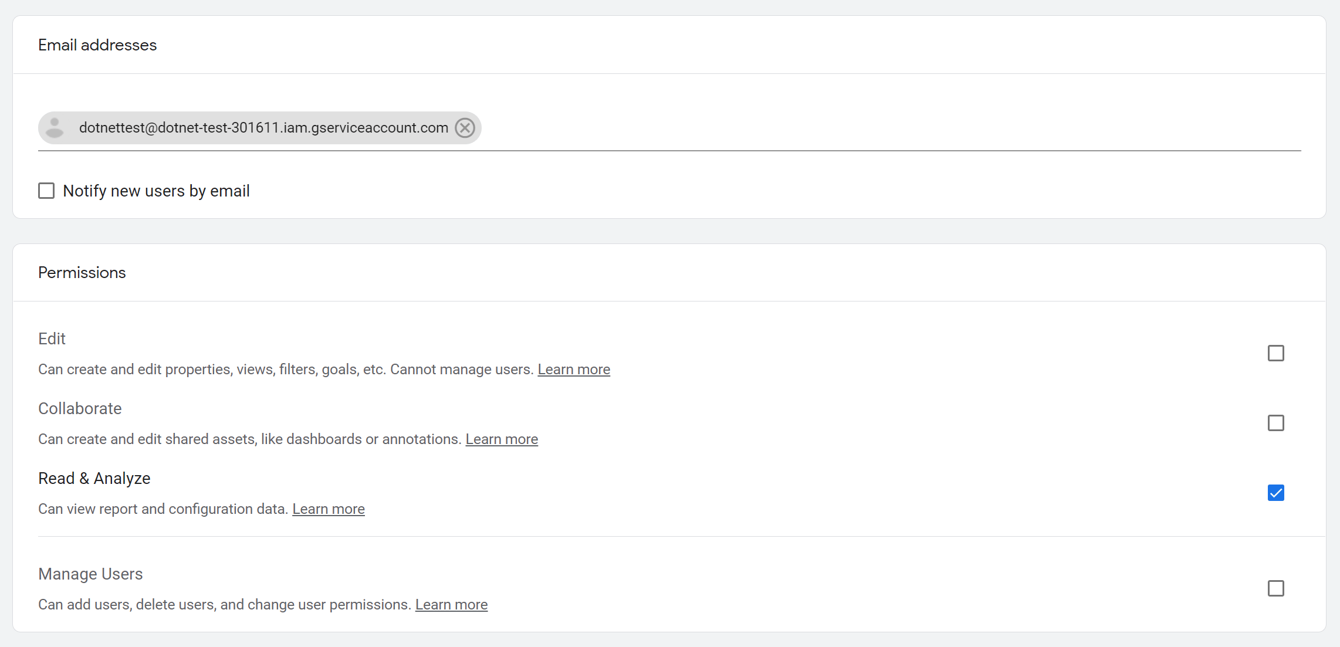Click the user avatar icon in chip
This screenshot has height=647, width=1340.
[x=55, y=128]
